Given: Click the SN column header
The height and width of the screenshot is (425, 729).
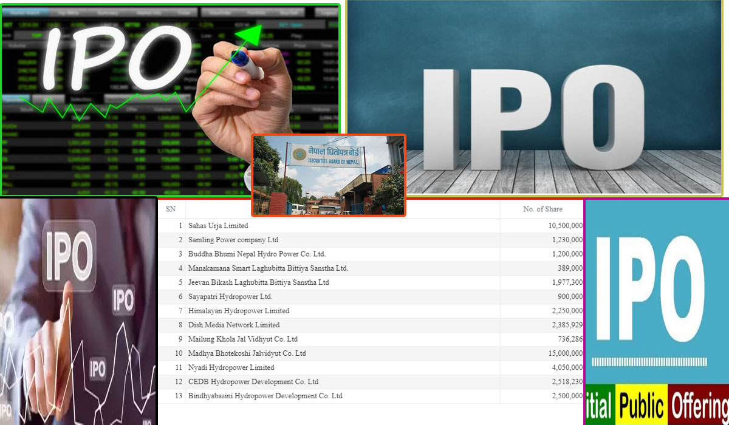Looking at the screenshot, I should click(x=171, y=209).
